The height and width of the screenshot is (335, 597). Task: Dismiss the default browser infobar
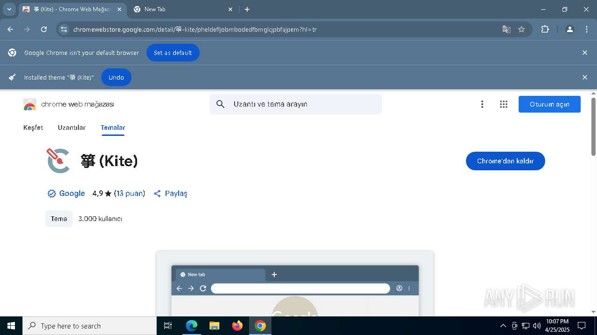pos(584,53)
